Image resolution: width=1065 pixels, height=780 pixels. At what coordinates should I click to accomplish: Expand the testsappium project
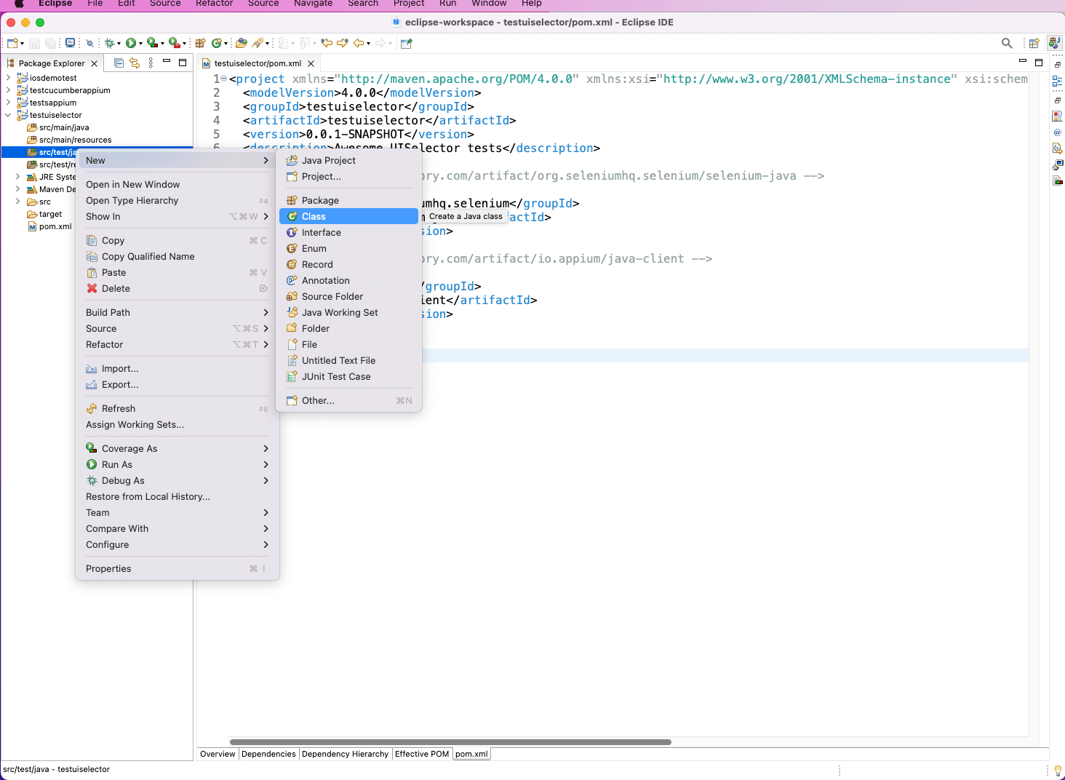pyautogui.click(x=7, y=103)
